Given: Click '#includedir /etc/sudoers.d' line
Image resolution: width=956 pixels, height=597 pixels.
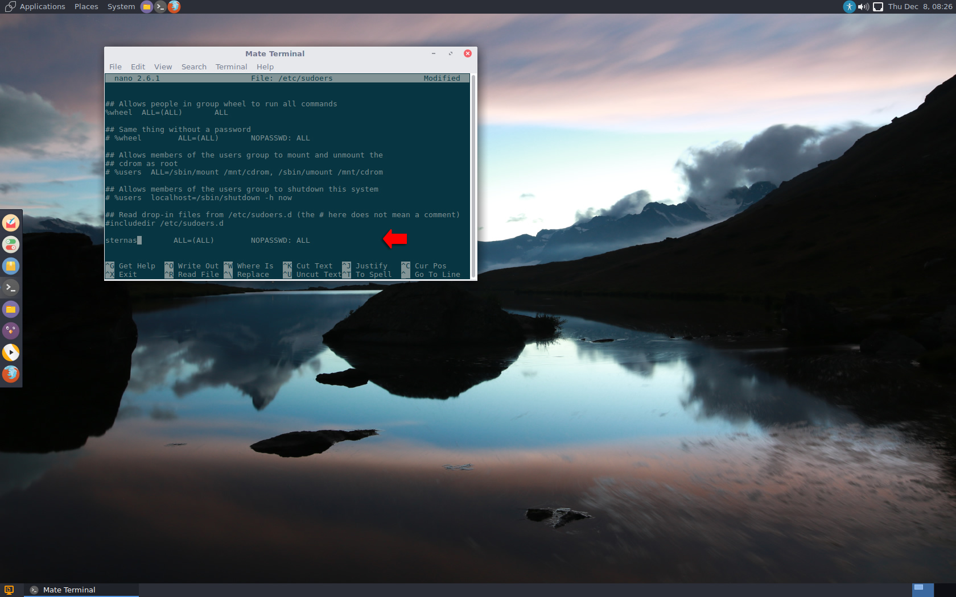Looking at the screenshot, I should [x=164, y=223].
